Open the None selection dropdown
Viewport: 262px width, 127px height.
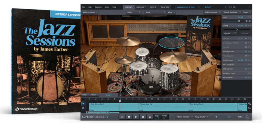[156, 12]
